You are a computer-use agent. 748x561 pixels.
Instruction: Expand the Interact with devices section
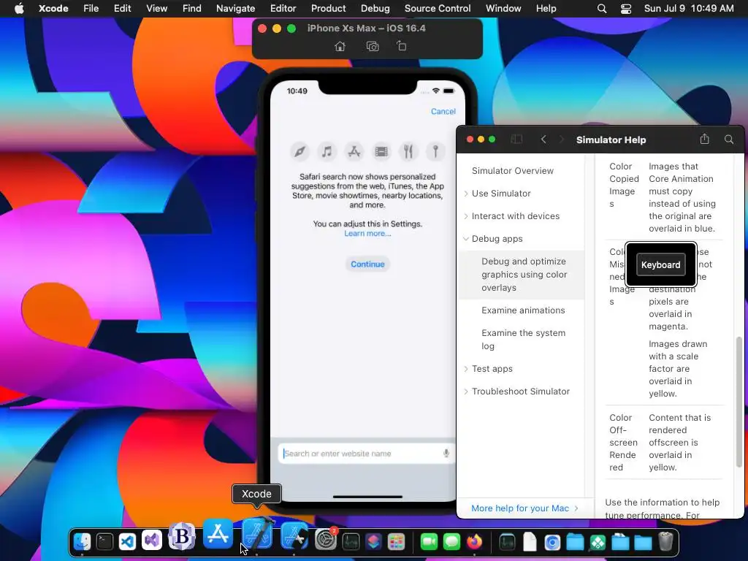466,216
